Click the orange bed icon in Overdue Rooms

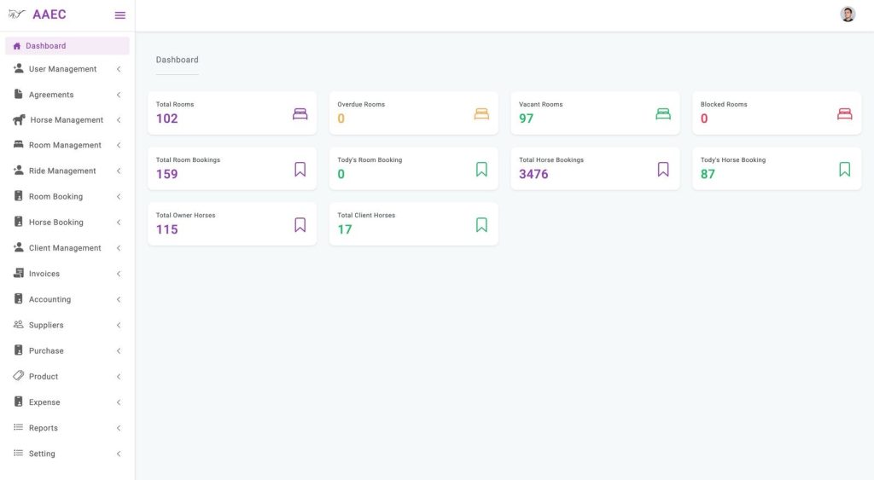[481, 113]
